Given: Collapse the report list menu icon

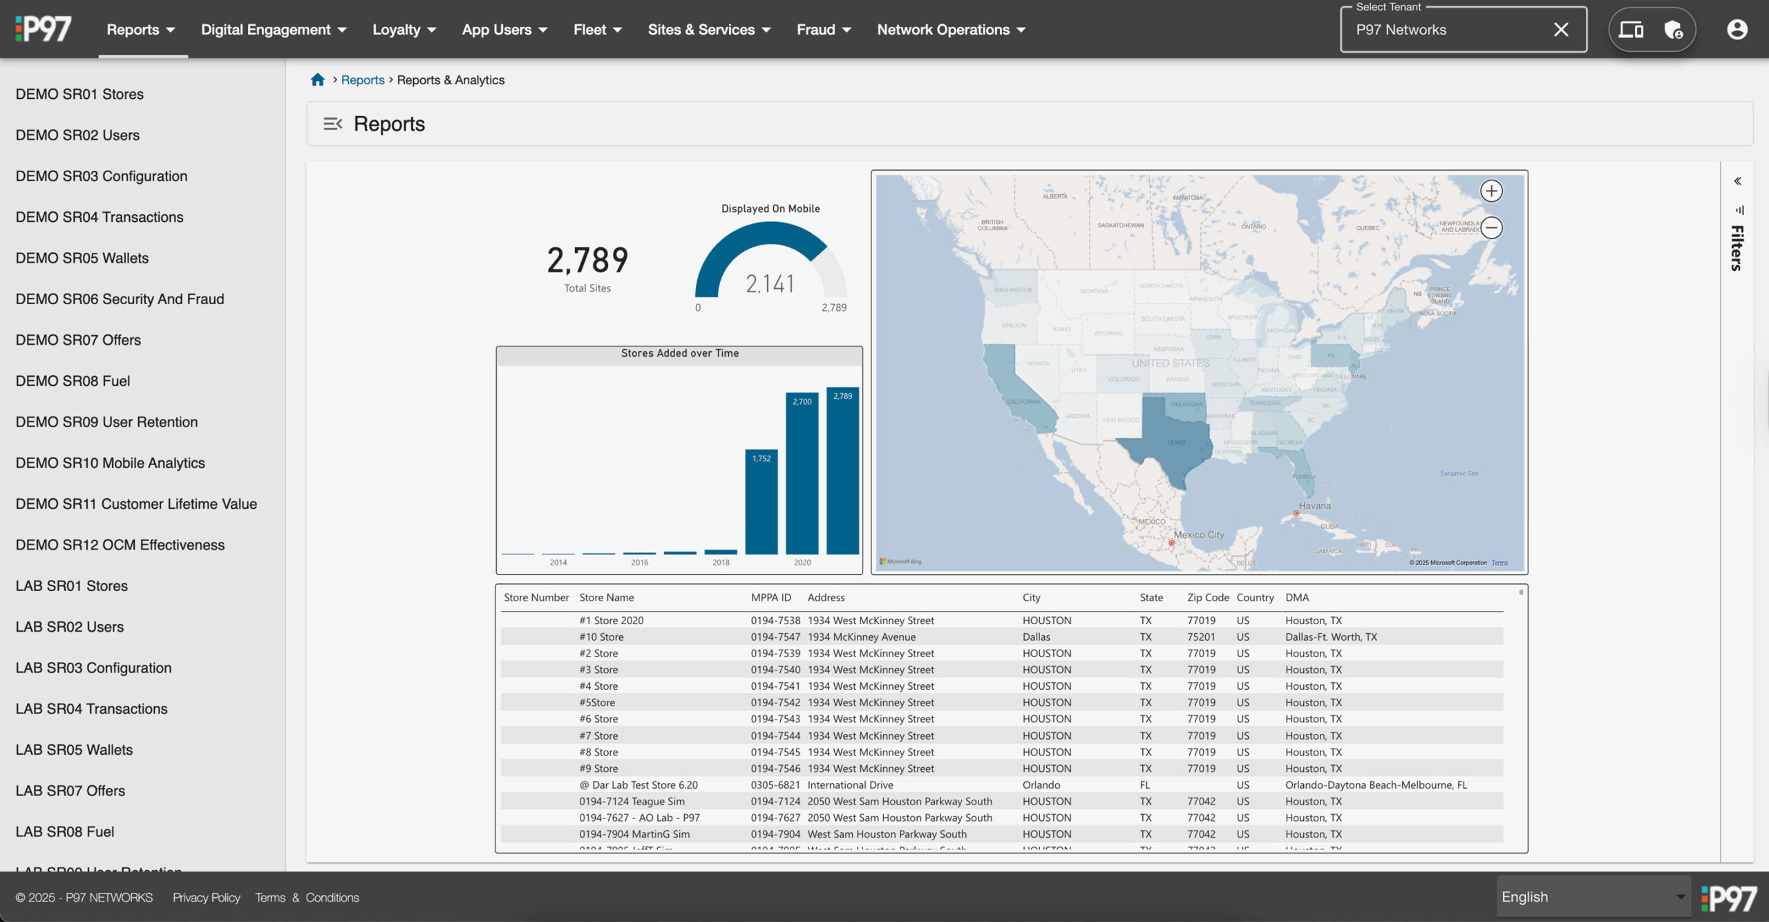Looking at the screenshot, I should pyautogui.click(x=332, y=124).
